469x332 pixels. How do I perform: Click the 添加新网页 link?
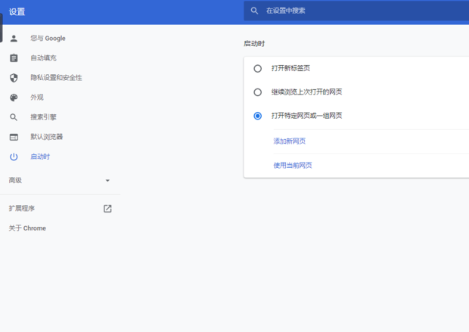pos(290,141)
